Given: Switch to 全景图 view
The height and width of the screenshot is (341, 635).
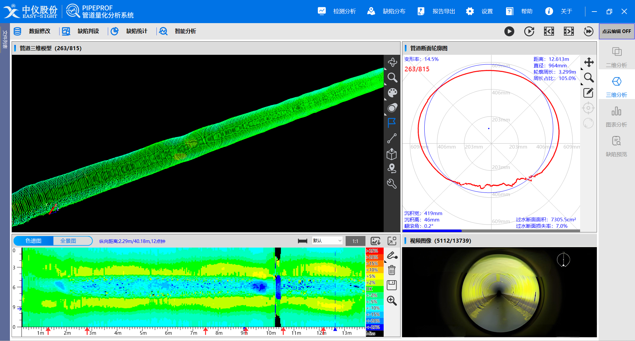Looking at the screenshot, I should 68,241.
